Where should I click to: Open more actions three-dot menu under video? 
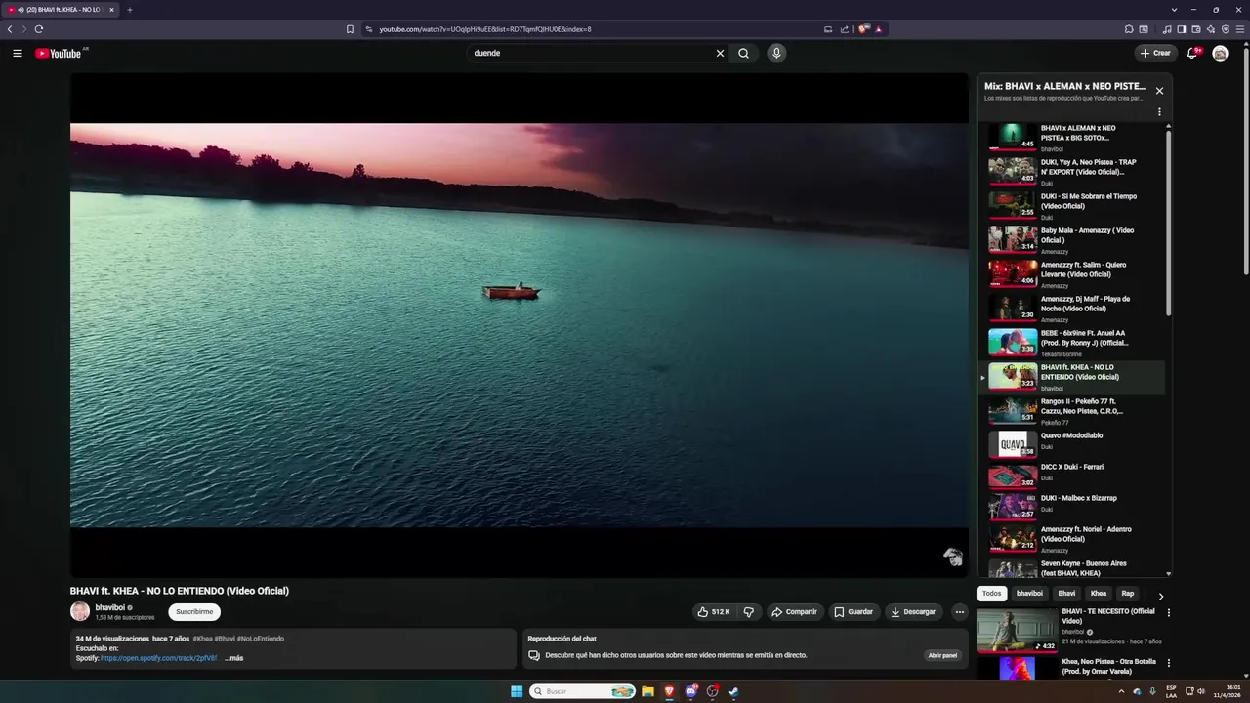[x=959, y=612]
